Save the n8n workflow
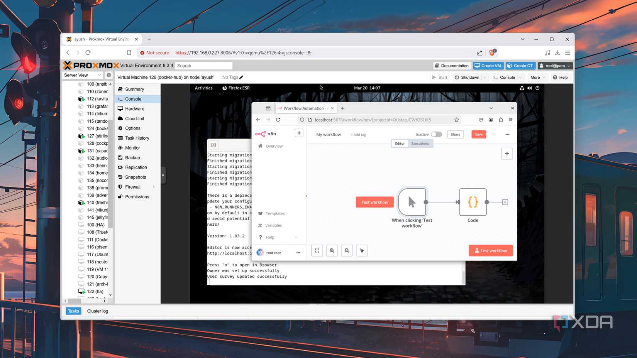 478,134
